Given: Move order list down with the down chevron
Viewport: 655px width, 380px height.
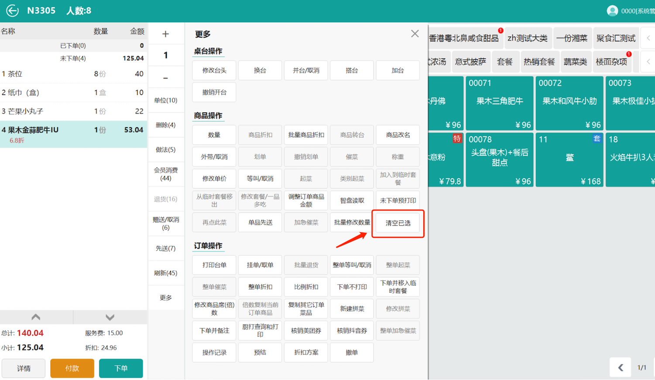Looking at the screenshot, I should tap(110, 317).
